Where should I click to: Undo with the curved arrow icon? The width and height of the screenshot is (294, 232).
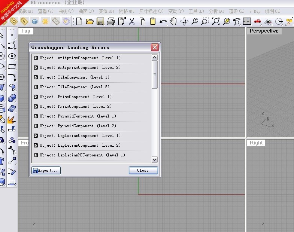pyautogui.click(x=163, y=22)
